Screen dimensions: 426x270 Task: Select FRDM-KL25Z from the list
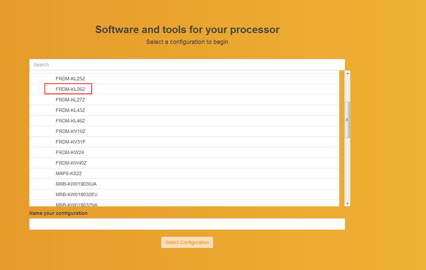pos(184,78)
